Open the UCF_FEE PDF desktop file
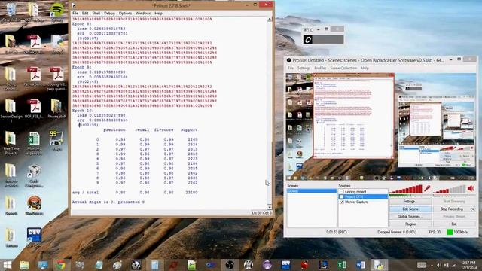The image size is (482, 271). tap(34, 108)
